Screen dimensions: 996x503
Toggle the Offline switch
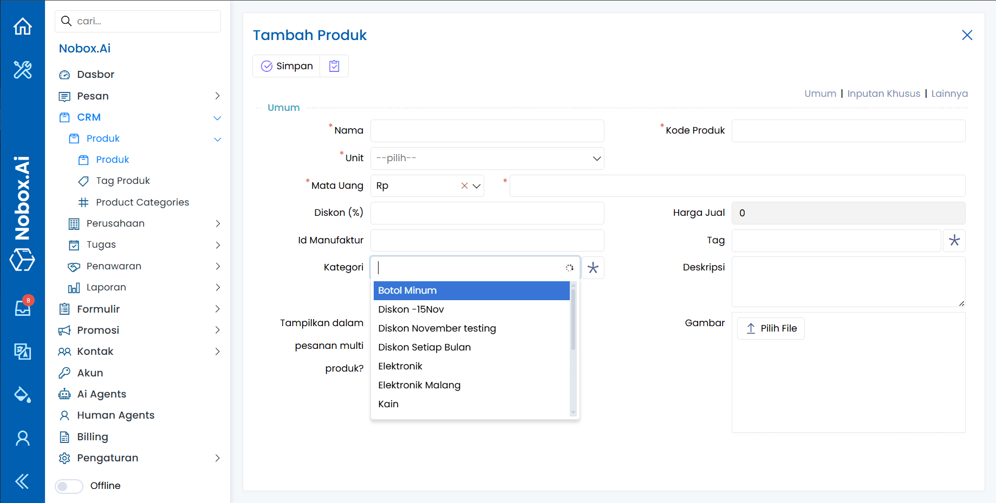(69, 486)
